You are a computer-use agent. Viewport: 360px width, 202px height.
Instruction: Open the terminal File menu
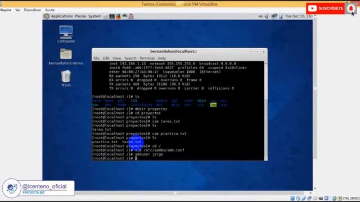(x=96, y=58)
